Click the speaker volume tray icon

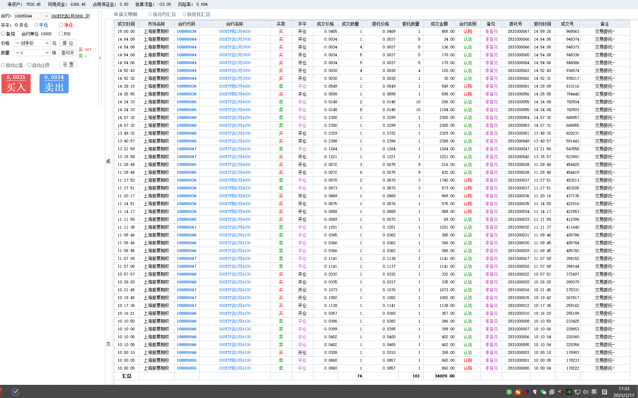tap(586, 392)
